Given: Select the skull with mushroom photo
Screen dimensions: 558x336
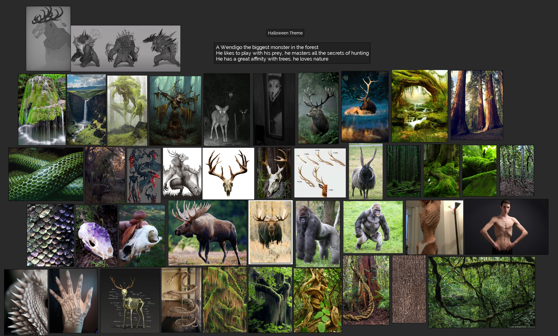Looking at the screenshot, I should (x=142, y=236).
